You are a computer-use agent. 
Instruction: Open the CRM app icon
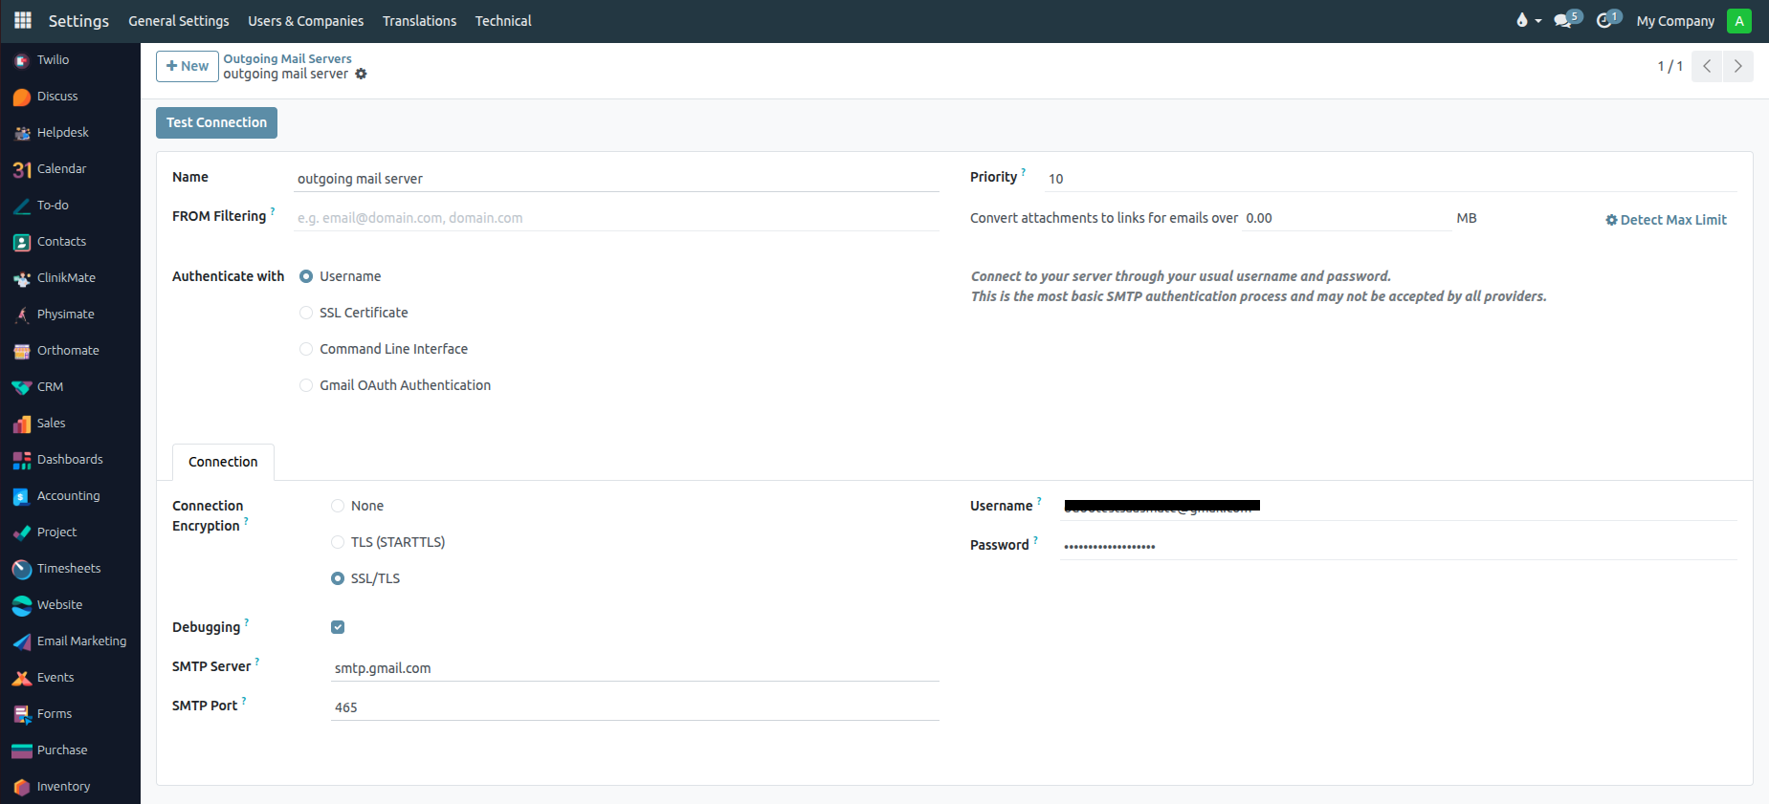pos(22,387)
